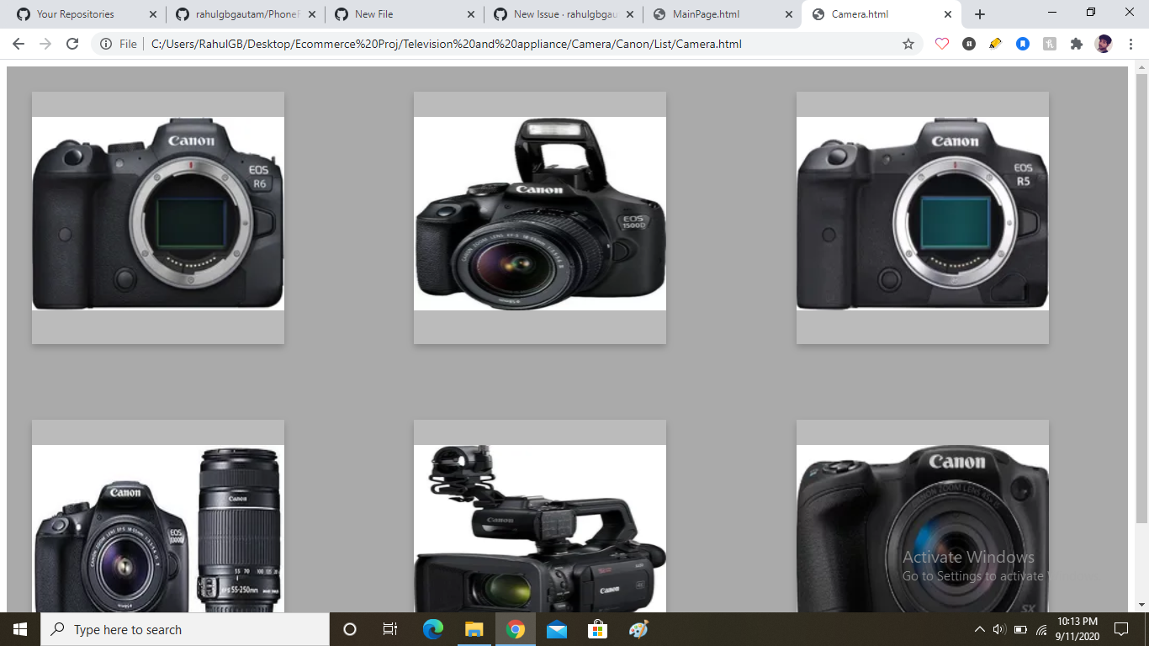Image resolution: width=1149 pixels, height=646 pixels.
Task: Open the Canon SX bridge camera image
Action: point(923,528)
